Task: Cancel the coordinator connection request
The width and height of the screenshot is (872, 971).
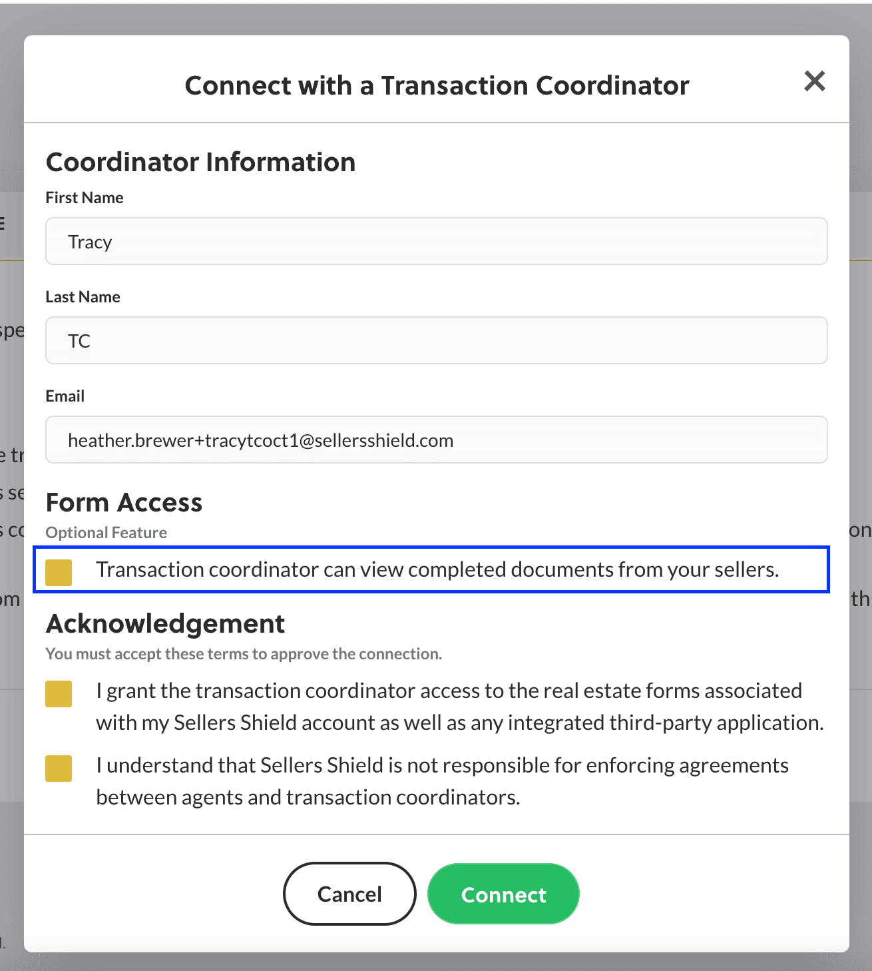Action: tap(349, 894)
